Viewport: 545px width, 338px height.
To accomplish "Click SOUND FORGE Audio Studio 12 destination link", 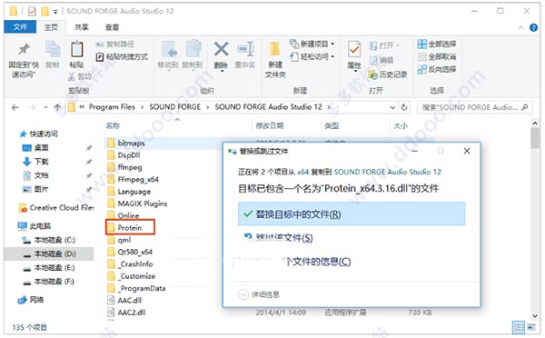I will (x=387, y=172).
